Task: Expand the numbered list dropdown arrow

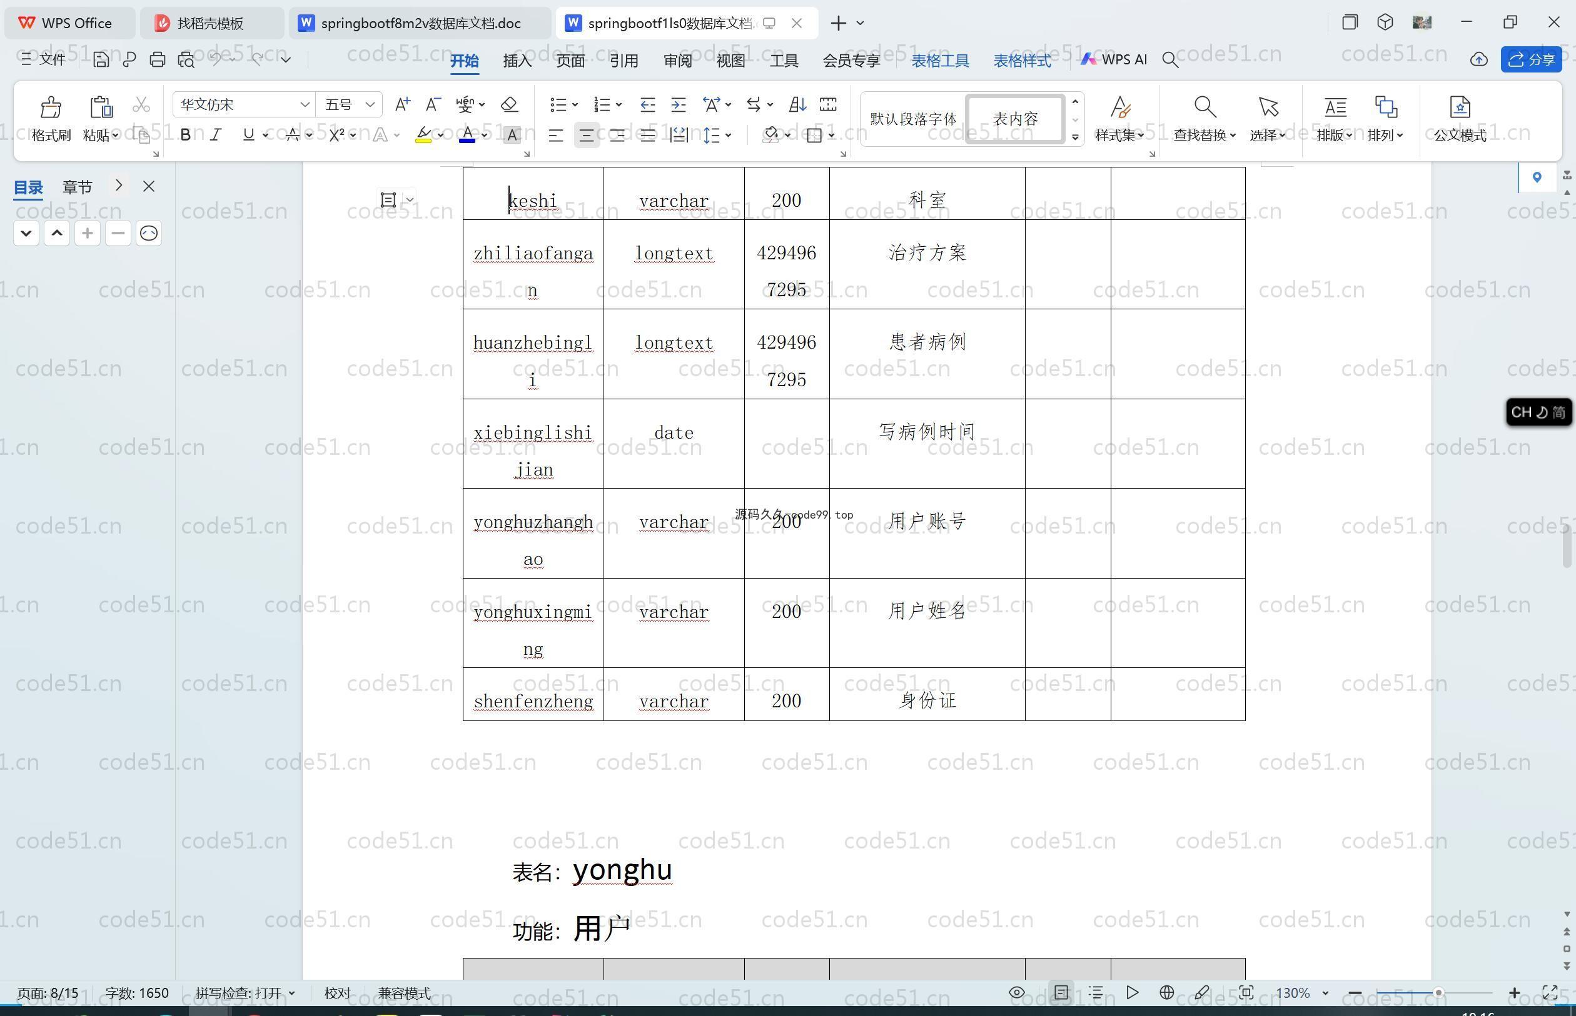Action: coord(619,105)
